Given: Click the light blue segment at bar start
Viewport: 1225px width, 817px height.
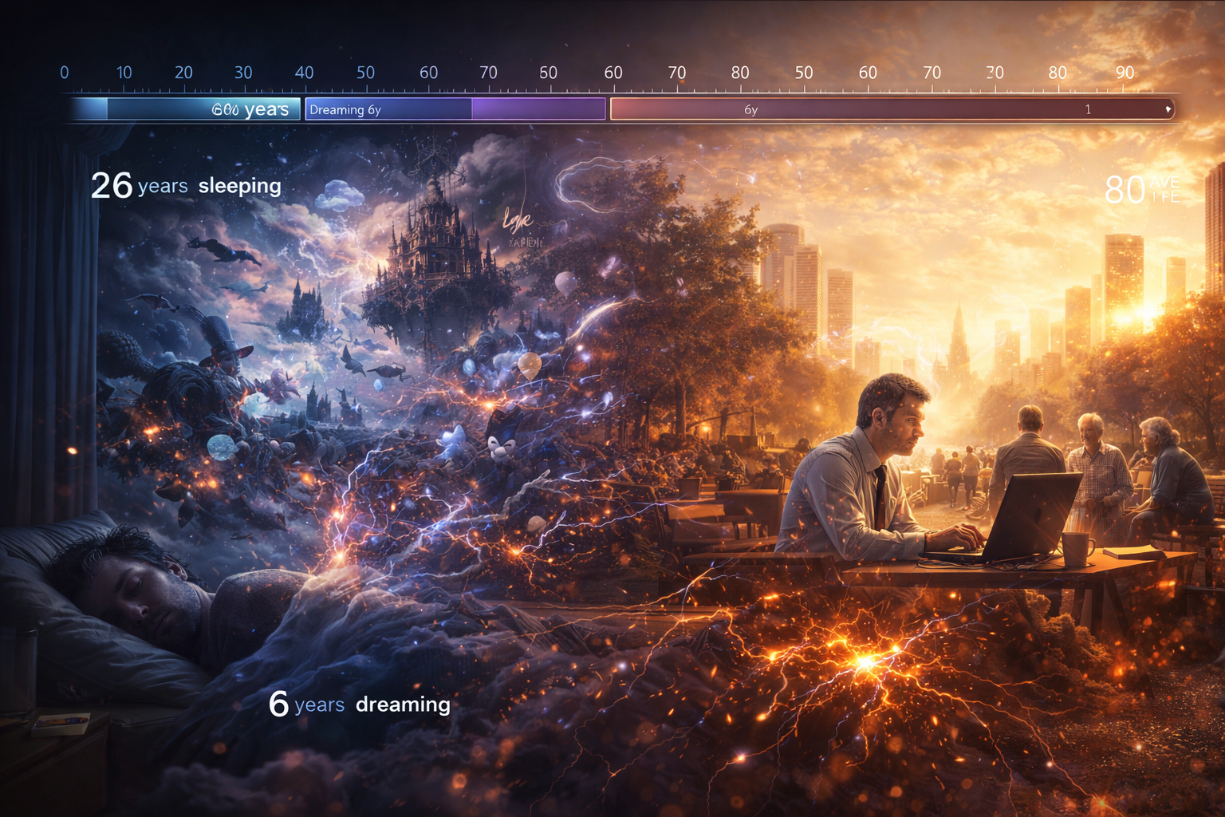Looking at the screenshot, I should 89,109.
